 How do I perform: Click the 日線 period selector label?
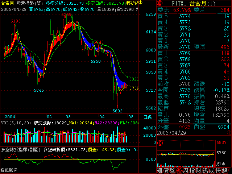tap(148, 117)
